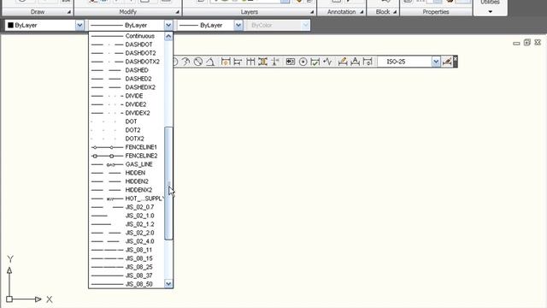Click the Dimension Space icon

click(x=262, y=62)
